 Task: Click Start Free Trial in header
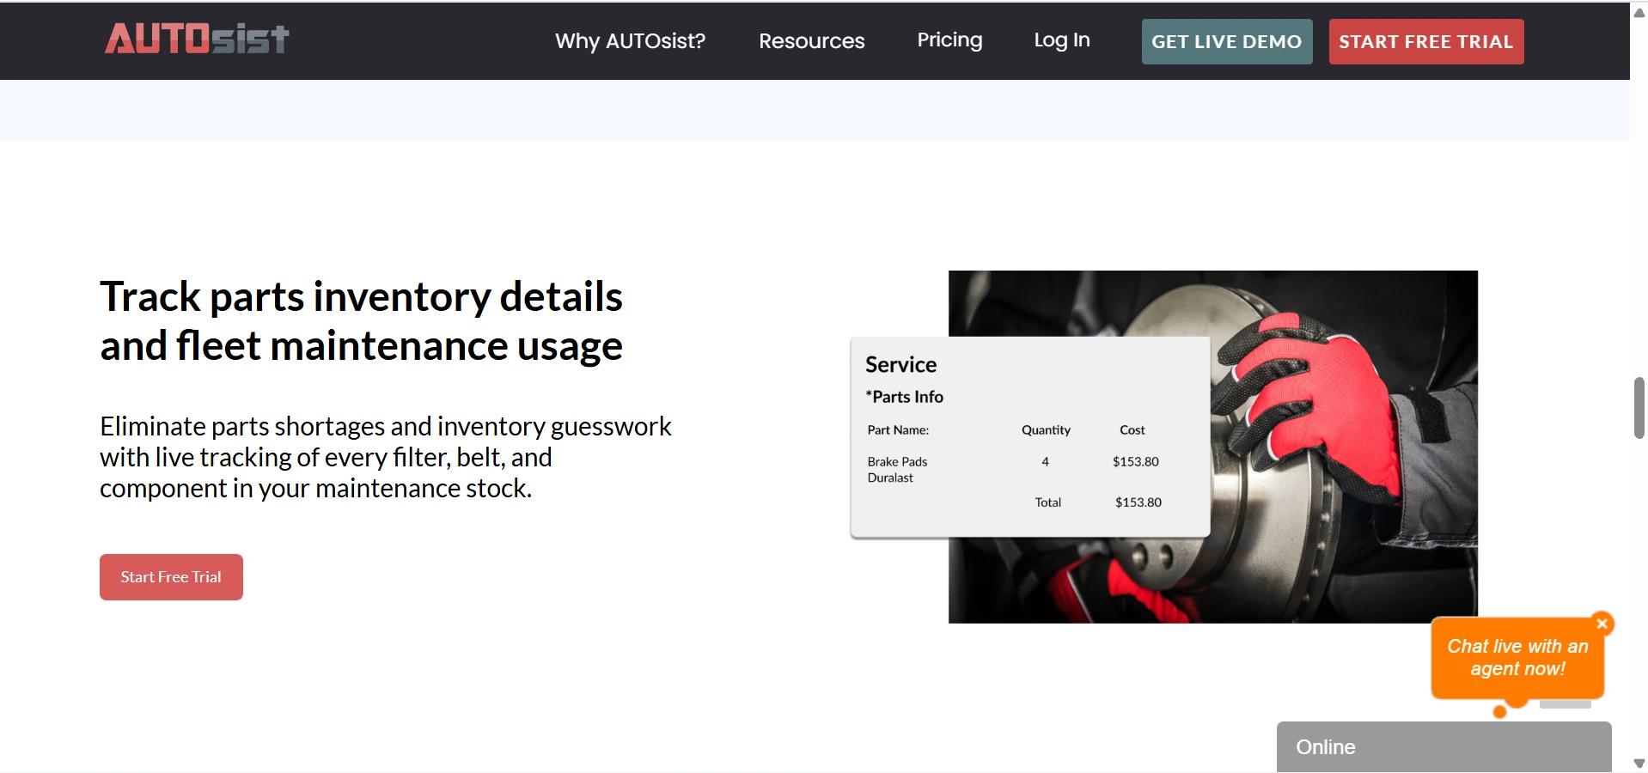[1425, 41]
